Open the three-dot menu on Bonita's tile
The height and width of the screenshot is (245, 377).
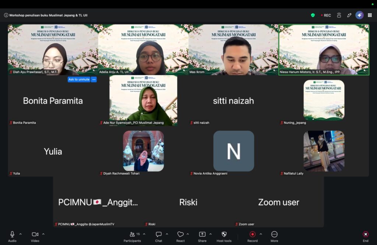click(94, 79)
